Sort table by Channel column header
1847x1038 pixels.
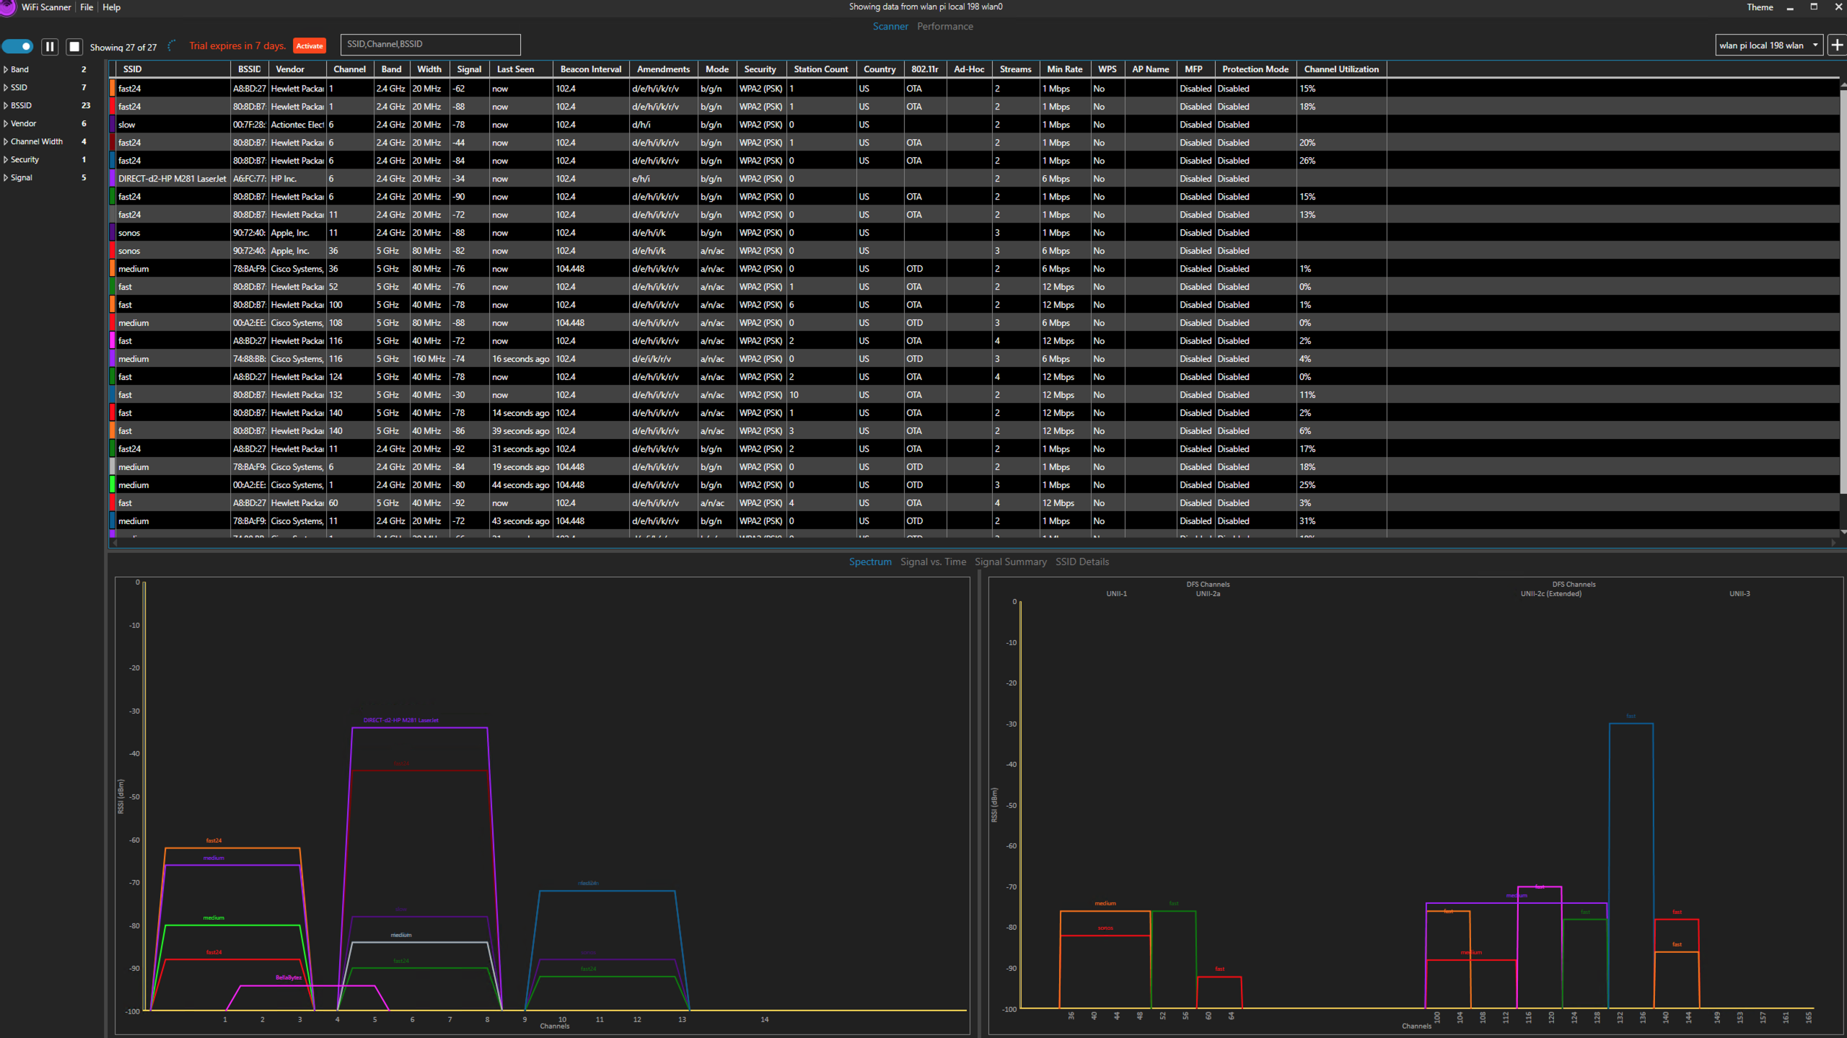point(350,69)
